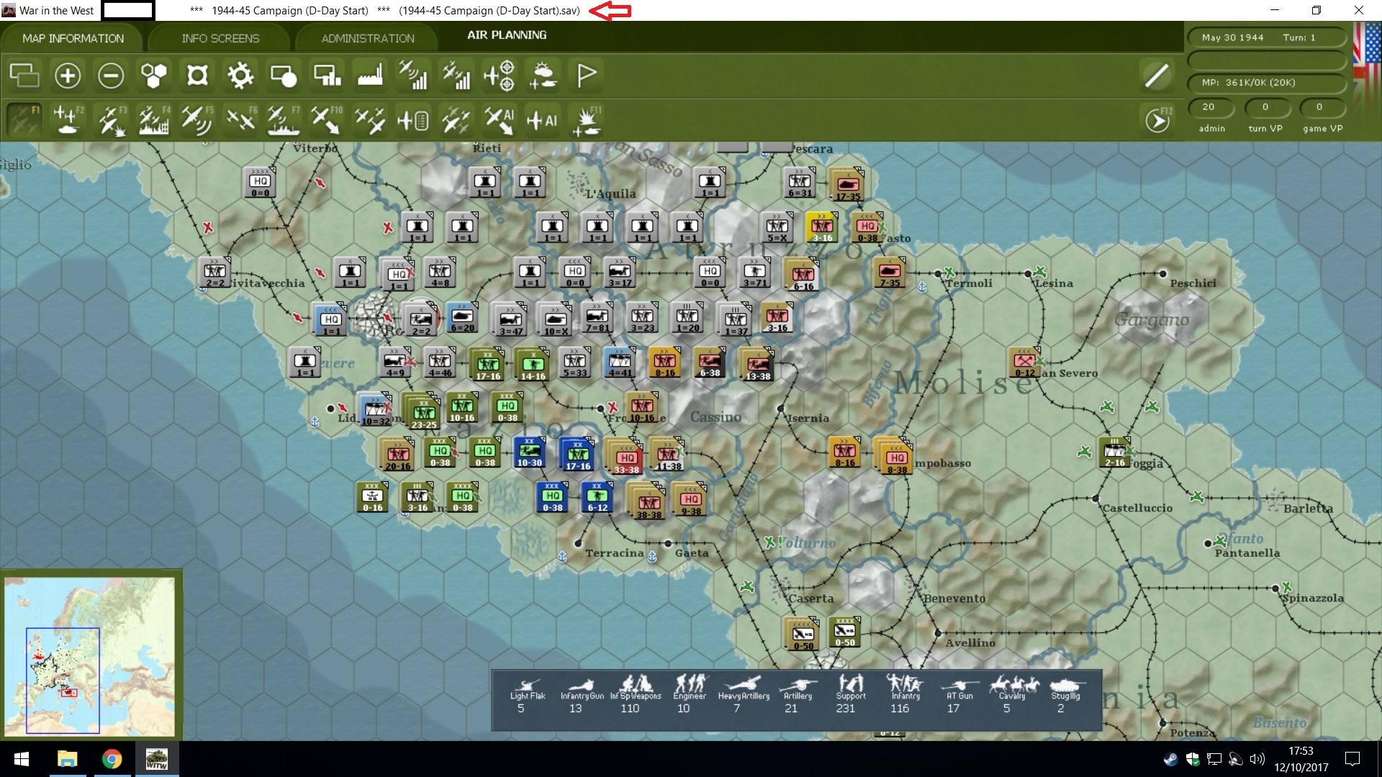Image resolution: width=1382 pixels, height=777 pixels.
Task: Select the F10 air transfer mode
Action: pos(327,119)
